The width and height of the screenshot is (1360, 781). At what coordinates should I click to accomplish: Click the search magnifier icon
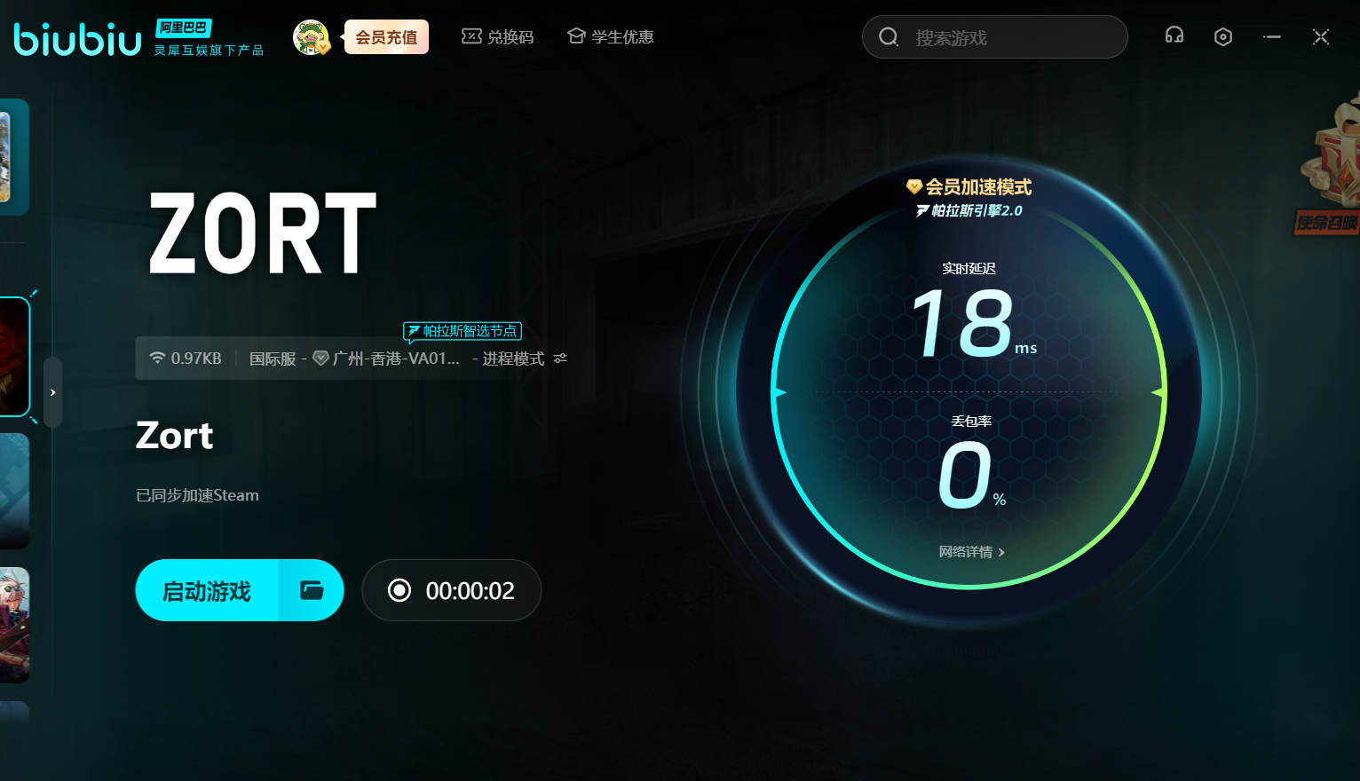(889, 37)
